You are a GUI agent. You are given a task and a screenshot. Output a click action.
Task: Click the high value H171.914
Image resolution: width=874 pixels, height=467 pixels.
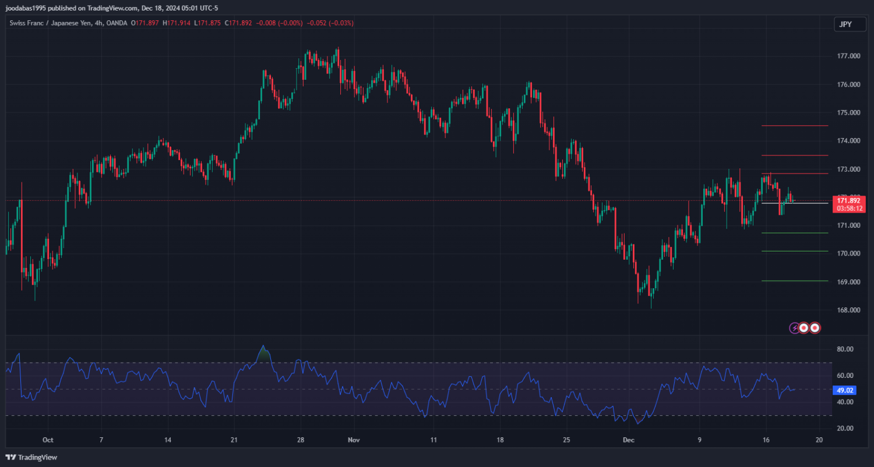coord(177,23)
